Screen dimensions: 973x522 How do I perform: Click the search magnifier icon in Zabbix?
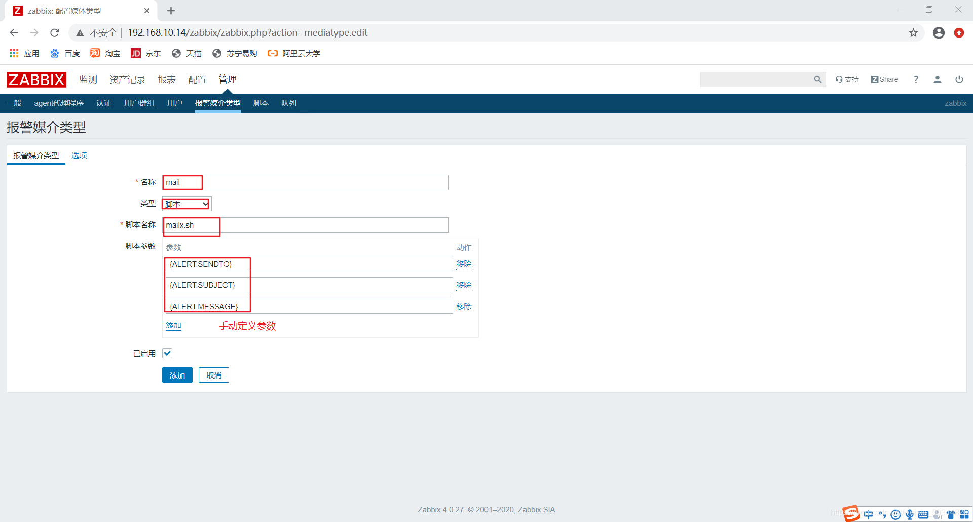(817, 80)
